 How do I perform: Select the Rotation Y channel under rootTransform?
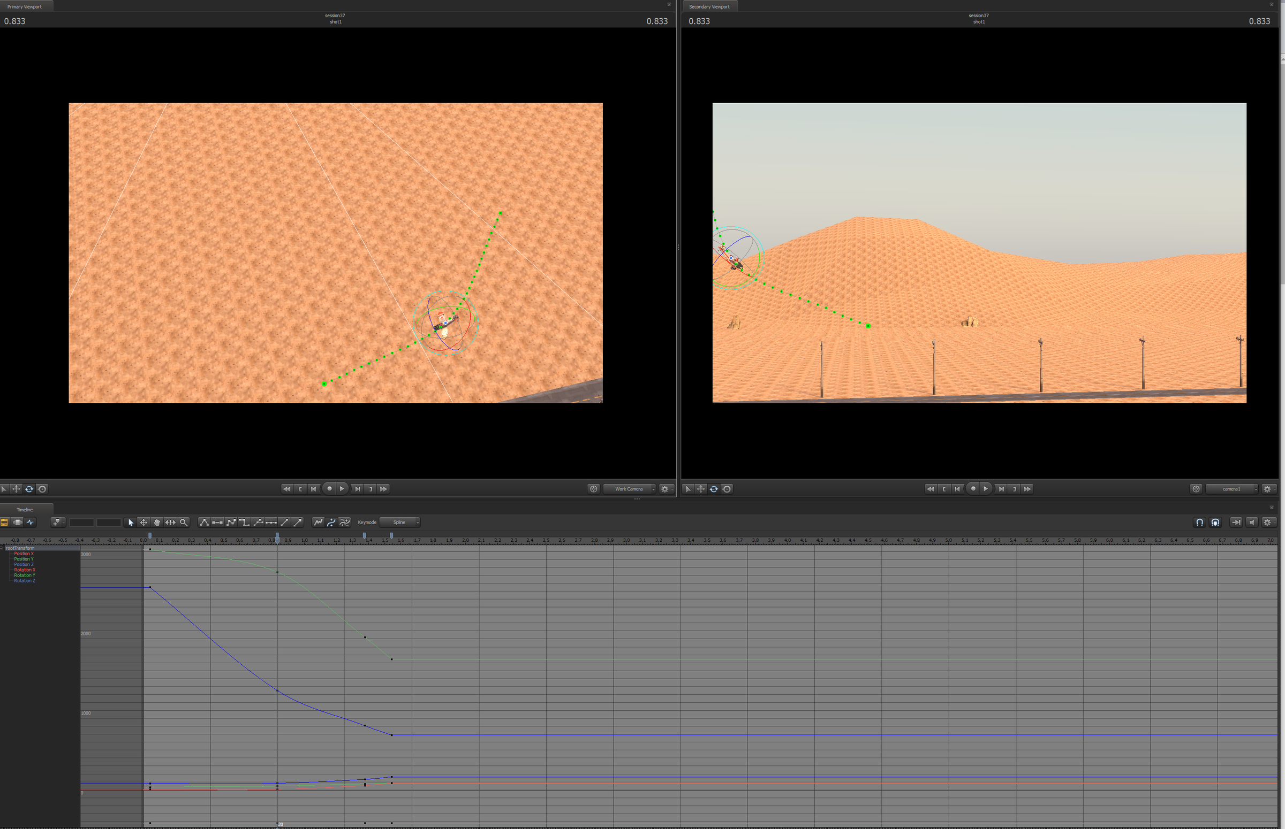(x=24, y=575)
